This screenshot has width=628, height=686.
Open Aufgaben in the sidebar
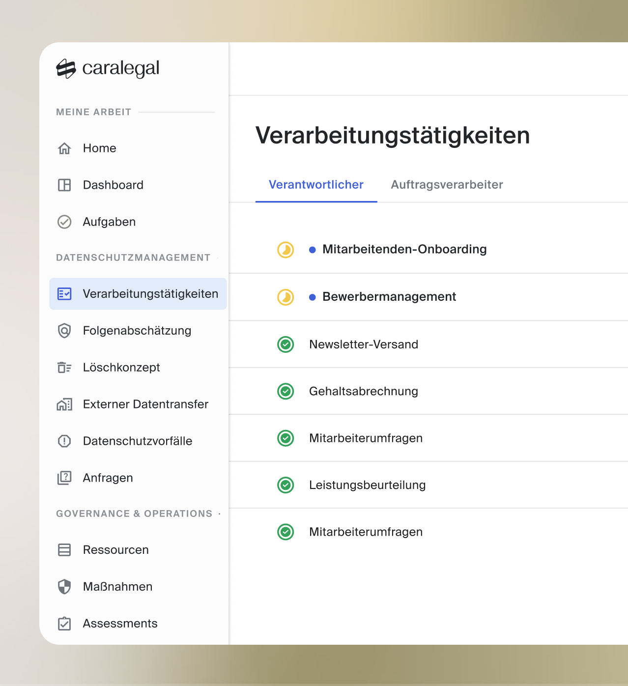(138, 222)
